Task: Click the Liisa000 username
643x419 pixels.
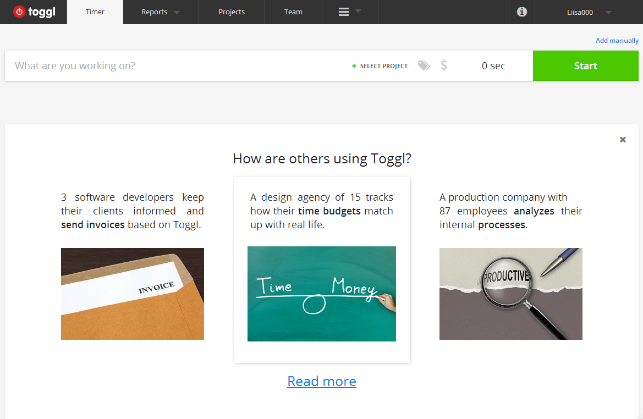Action: tap(580, 12)
